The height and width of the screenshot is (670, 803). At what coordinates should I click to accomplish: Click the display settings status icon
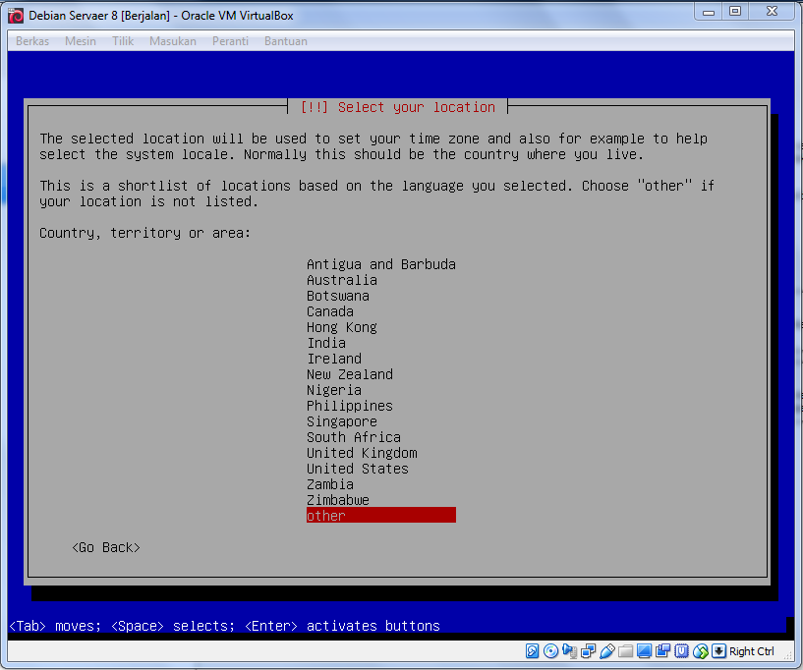pos(644,651)
